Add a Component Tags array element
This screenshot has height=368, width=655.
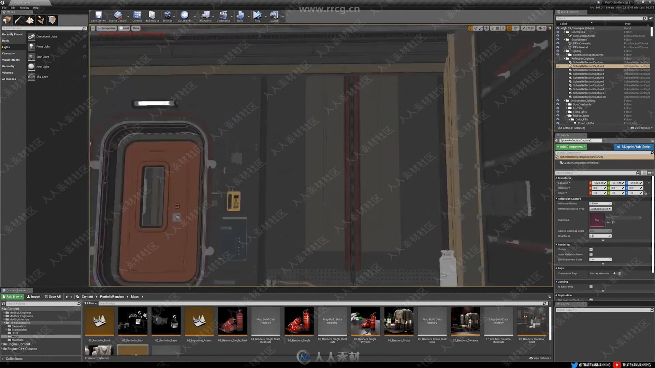(x=614, y=273)
